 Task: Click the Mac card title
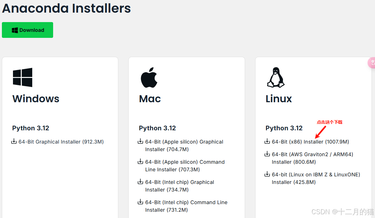[150, 99]
